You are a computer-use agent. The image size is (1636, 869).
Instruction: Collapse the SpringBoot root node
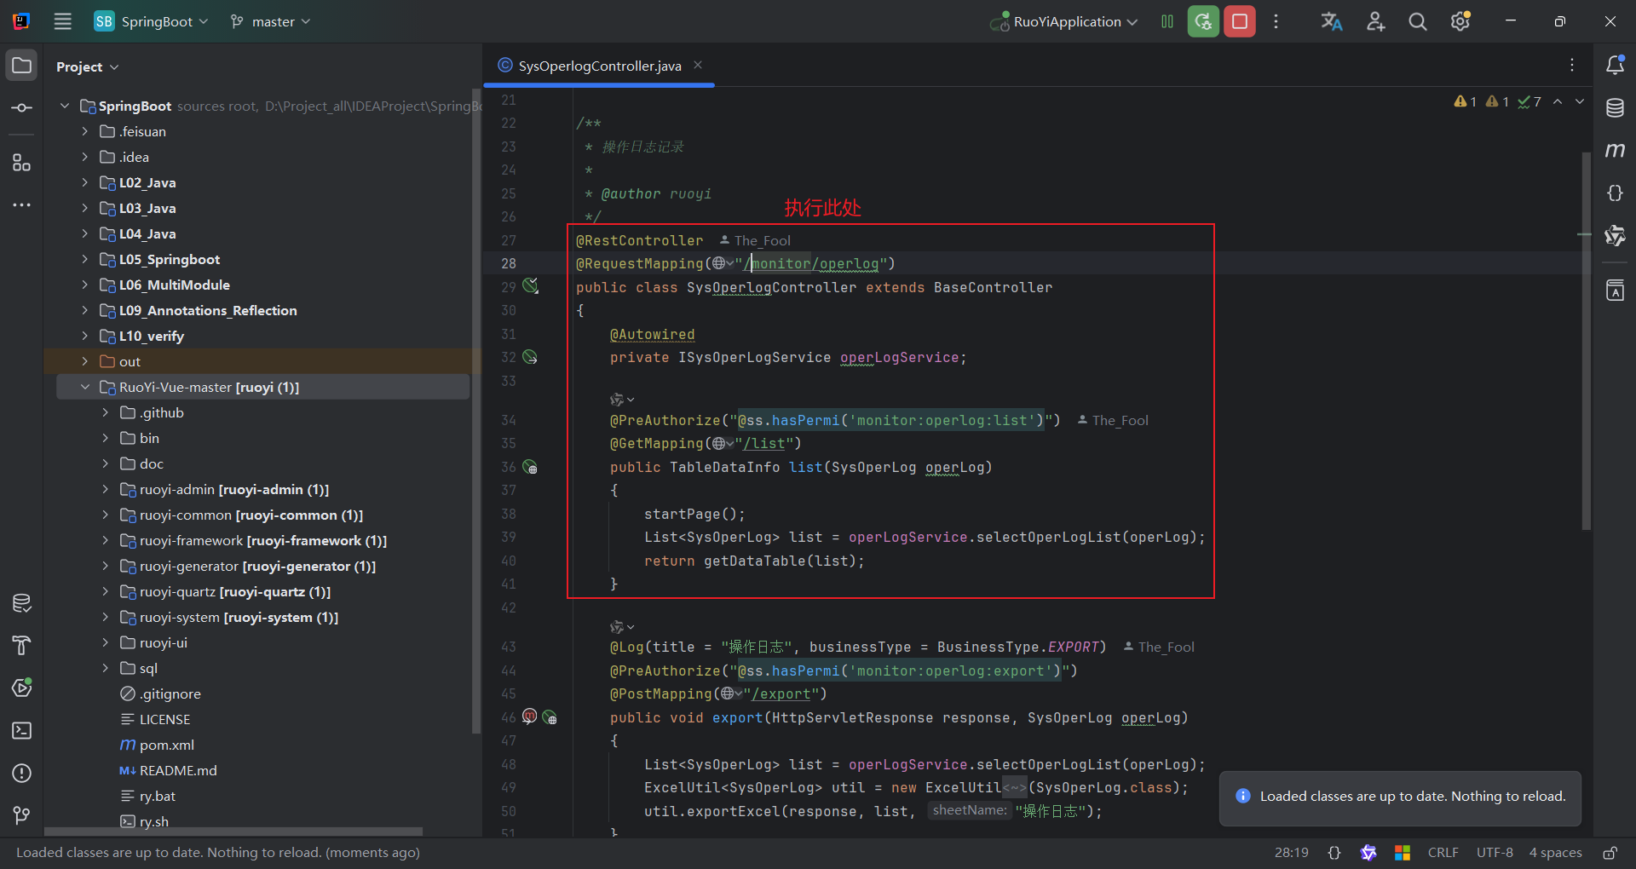point(65,106)
